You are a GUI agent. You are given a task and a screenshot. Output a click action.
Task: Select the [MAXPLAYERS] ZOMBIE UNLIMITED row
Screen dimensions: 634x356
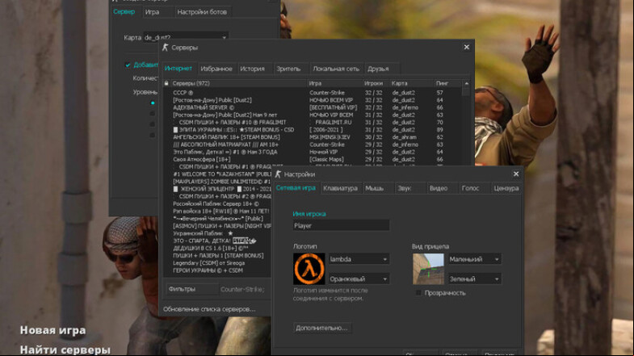click(217, 182)
